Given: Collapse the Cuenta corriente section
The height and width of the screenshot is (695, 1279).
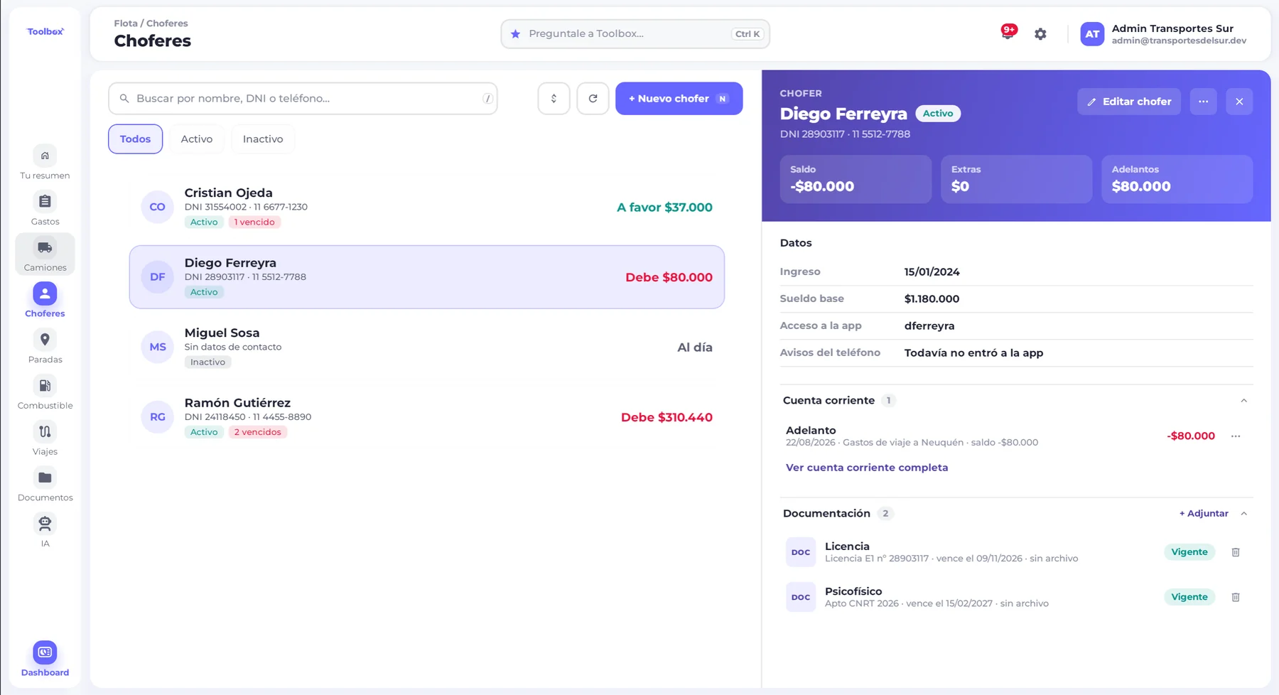Looking at the screenshot, I should [1243, 401].
